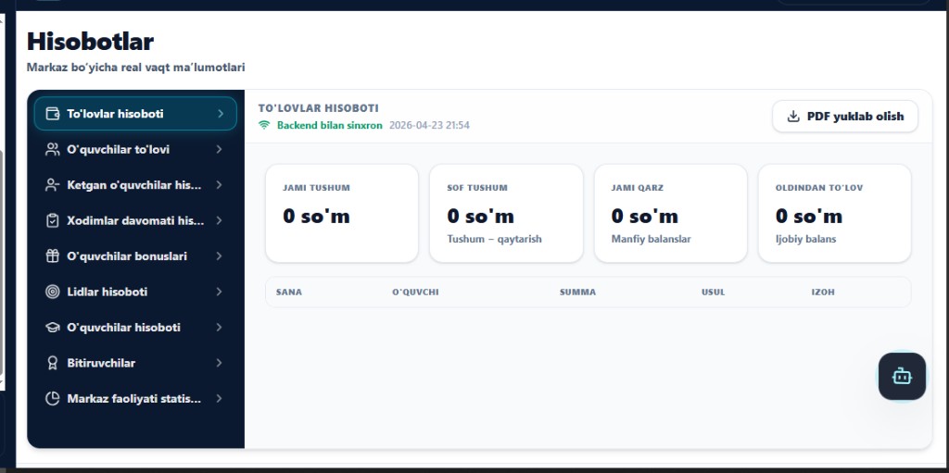Image resolution: width=949 pixels, height=473 pixels.
Task: Click the JAMI QARZ summary card
Action: click(x=671, y=214)
